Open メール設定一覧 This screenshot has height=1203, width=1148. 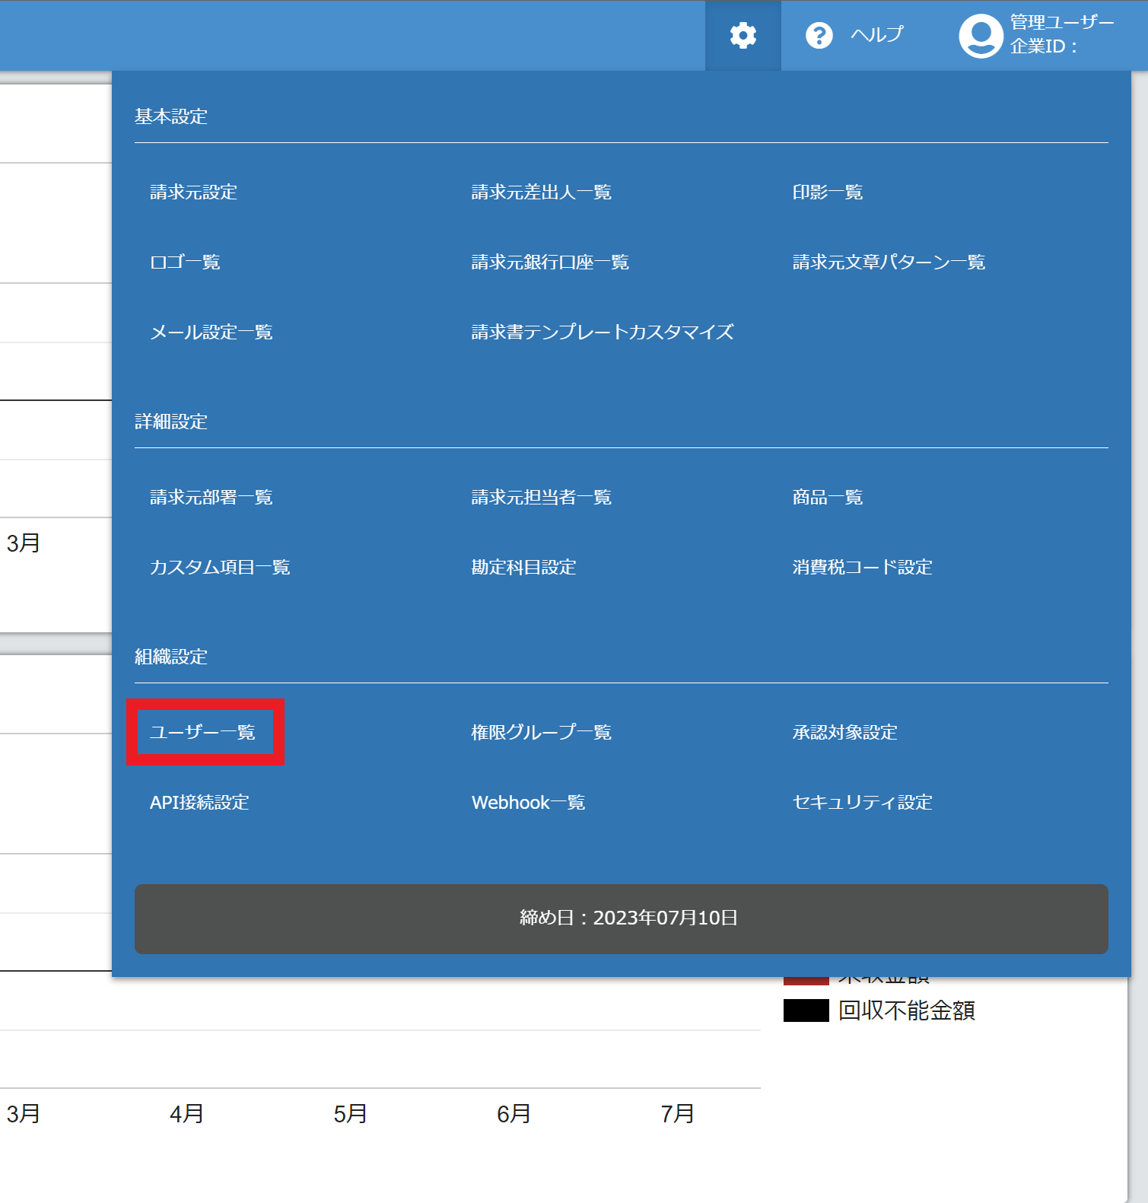click(211, 333)
